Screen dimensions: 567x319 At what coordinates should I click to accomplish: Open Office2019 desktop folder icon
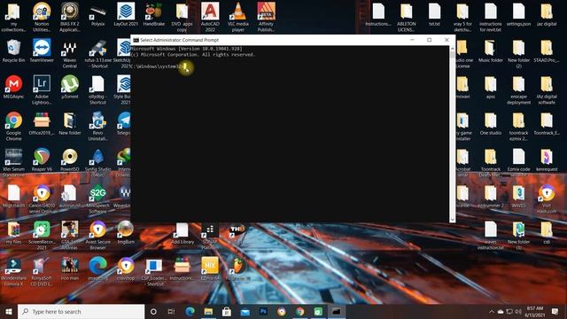pos(42,123)
